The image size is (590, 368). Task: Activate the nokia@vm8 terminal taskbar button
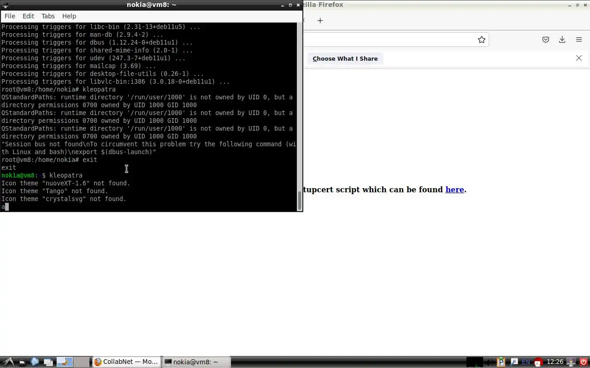coord(197,362)
